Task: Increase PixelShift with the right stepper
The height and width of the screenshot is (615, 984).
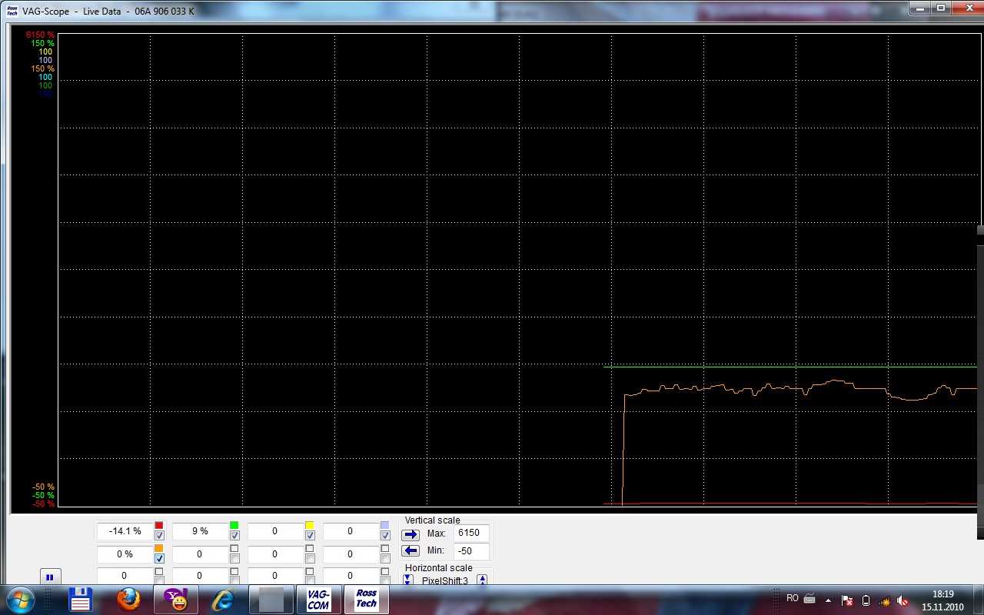Action: coord(482,580)
